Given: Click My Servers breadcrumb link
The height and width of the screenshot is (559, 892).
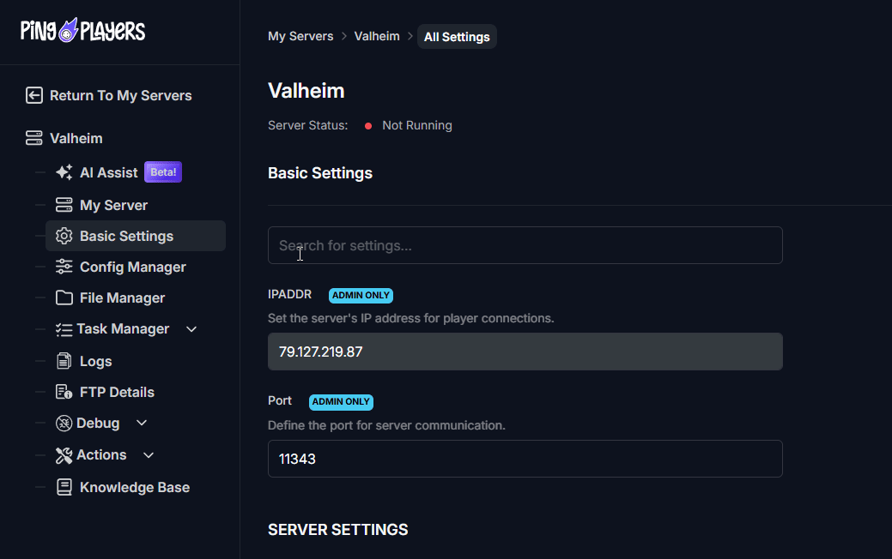Looking at the screenshot, I should pyautogui.click(x=300, y=36).
